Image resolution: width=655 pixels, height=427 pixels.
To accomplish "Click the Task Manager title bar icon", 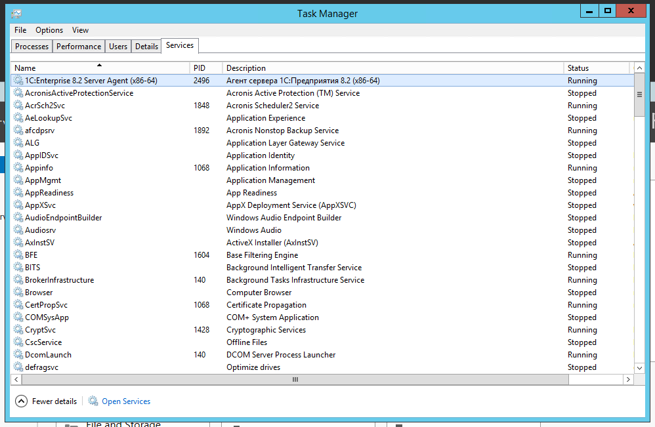I will click(x=16, y=14).
